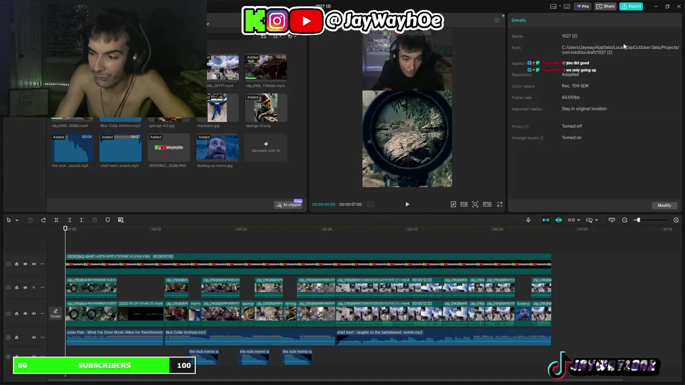
Task: Select the Linkin Park What I've Done audio clip
Action: [115, 337]
